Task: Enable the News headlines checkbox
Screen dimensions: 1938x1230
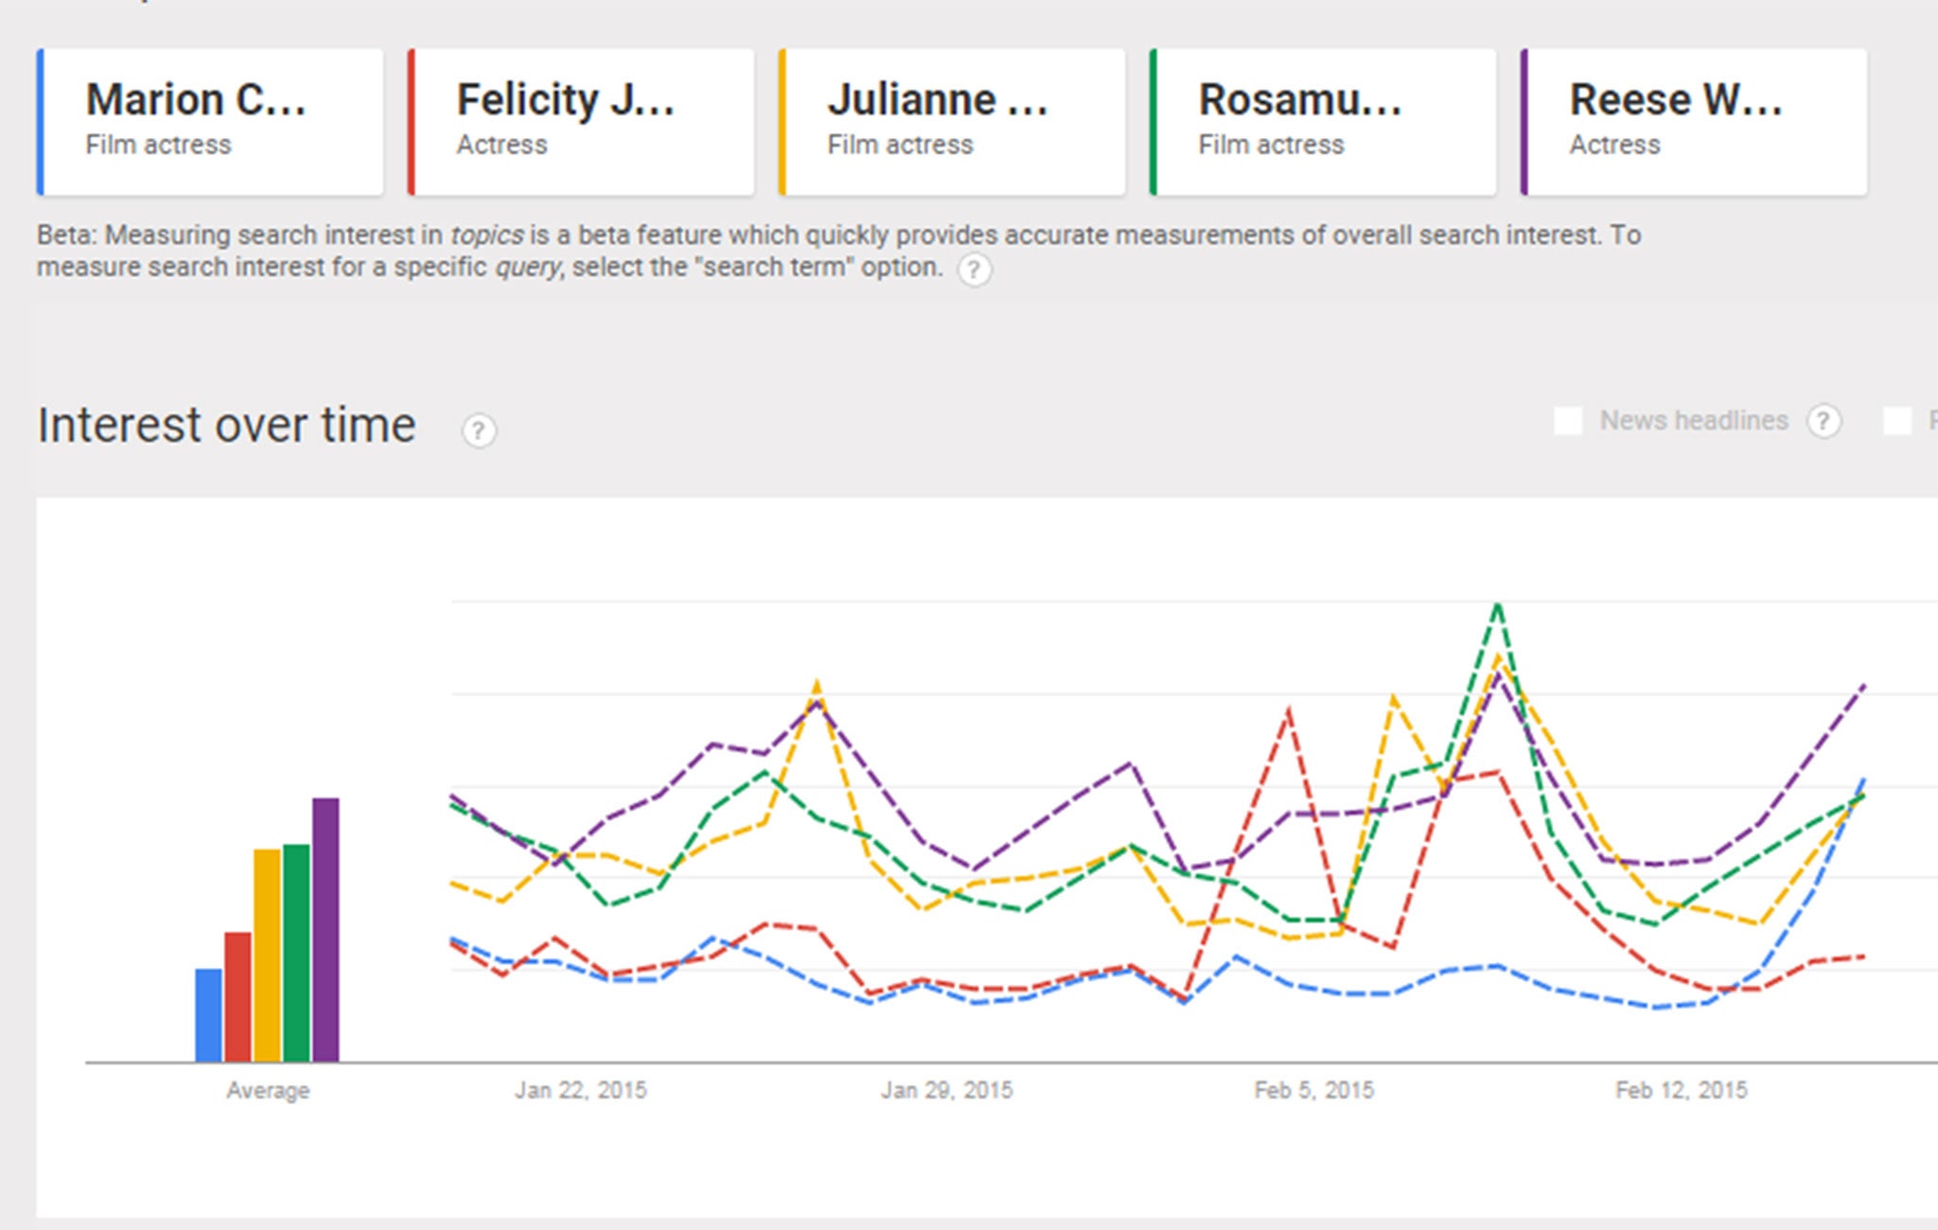Action: point(1568,421)
